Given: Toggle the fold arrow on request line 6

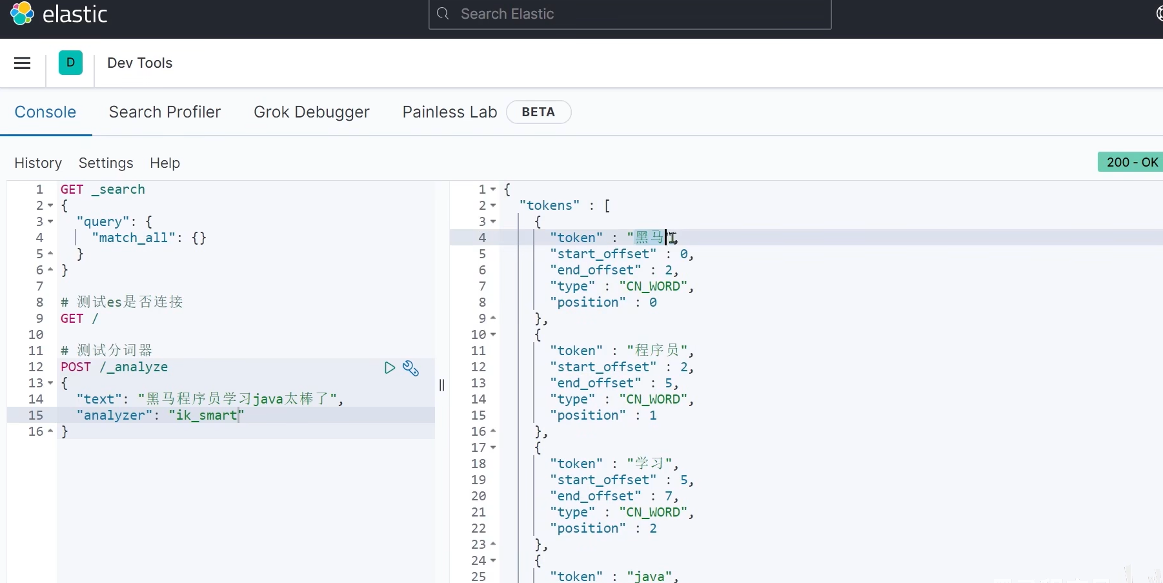Looking at the screenshot, I should coord(50,271).
